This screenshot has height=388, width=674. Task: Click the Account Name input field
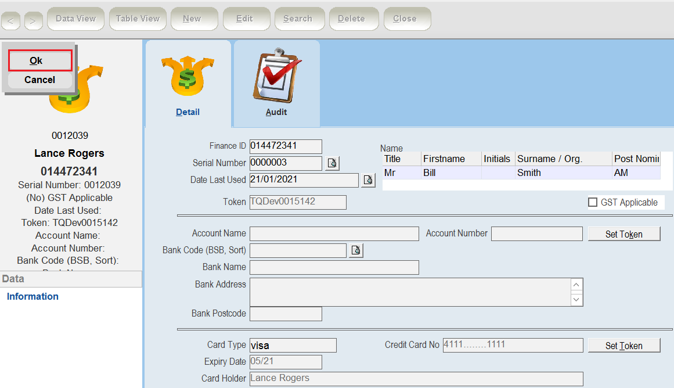coord(334,233)
